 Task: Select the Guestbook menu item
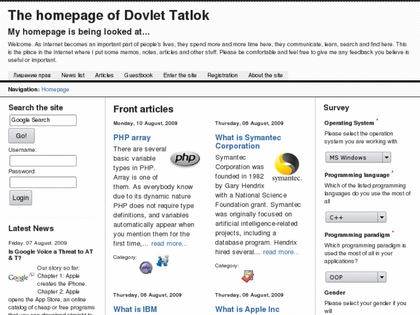pyautogui.click(x=138, y=75)
